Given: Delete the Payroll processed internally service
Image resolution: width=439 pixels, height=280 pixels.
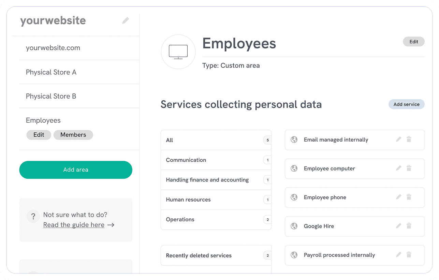Looking at the screenshot, I should (409, 254).
